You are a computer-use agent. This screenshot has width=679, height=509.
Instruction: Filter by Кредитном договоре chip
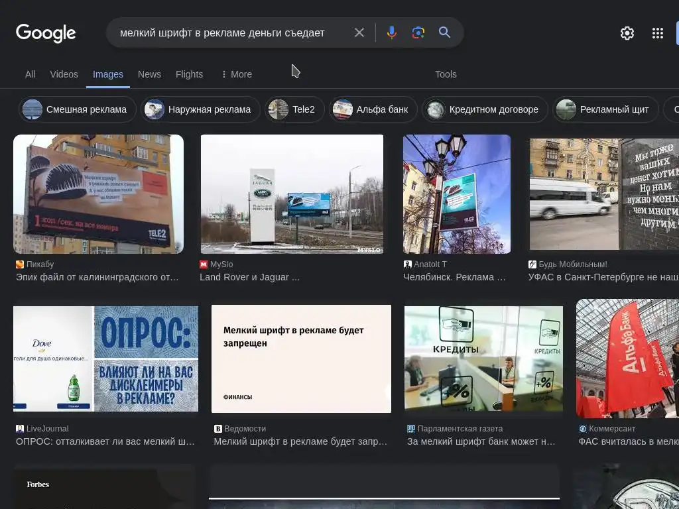[x=485, y=109]
